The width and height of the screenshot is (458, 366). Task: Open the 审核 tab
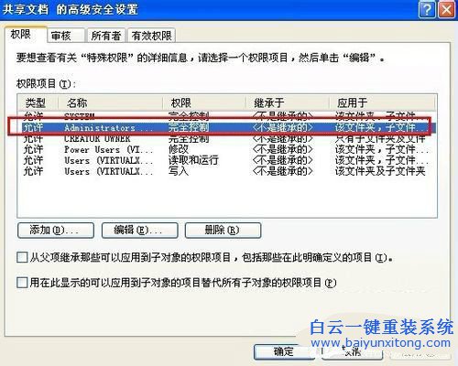66,36
